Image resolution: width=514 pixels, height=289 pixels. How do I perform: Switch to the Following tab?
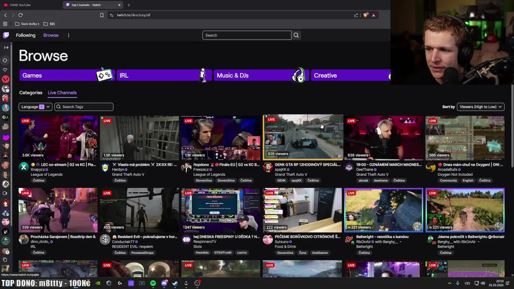tap(26, 35)
